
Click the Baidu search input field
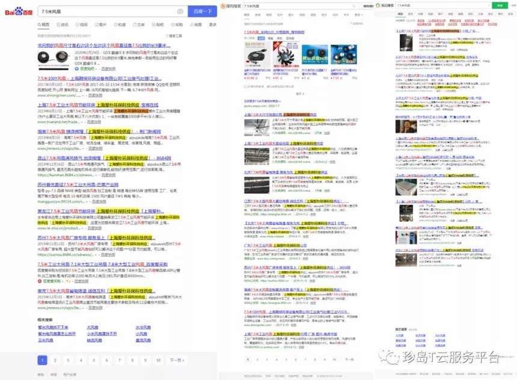point(112,11)
